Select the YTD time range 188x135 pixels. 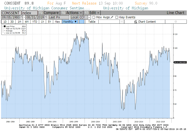(x=34, y=22)
